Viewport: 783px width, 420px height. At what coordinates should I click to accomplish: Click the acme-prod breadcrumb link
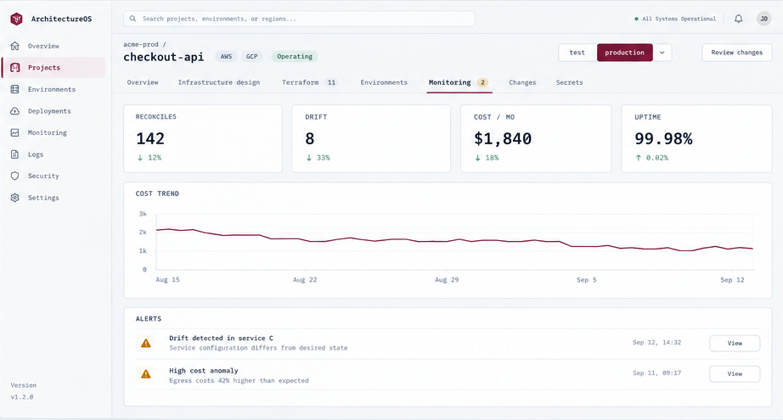[x=141, y=44]
